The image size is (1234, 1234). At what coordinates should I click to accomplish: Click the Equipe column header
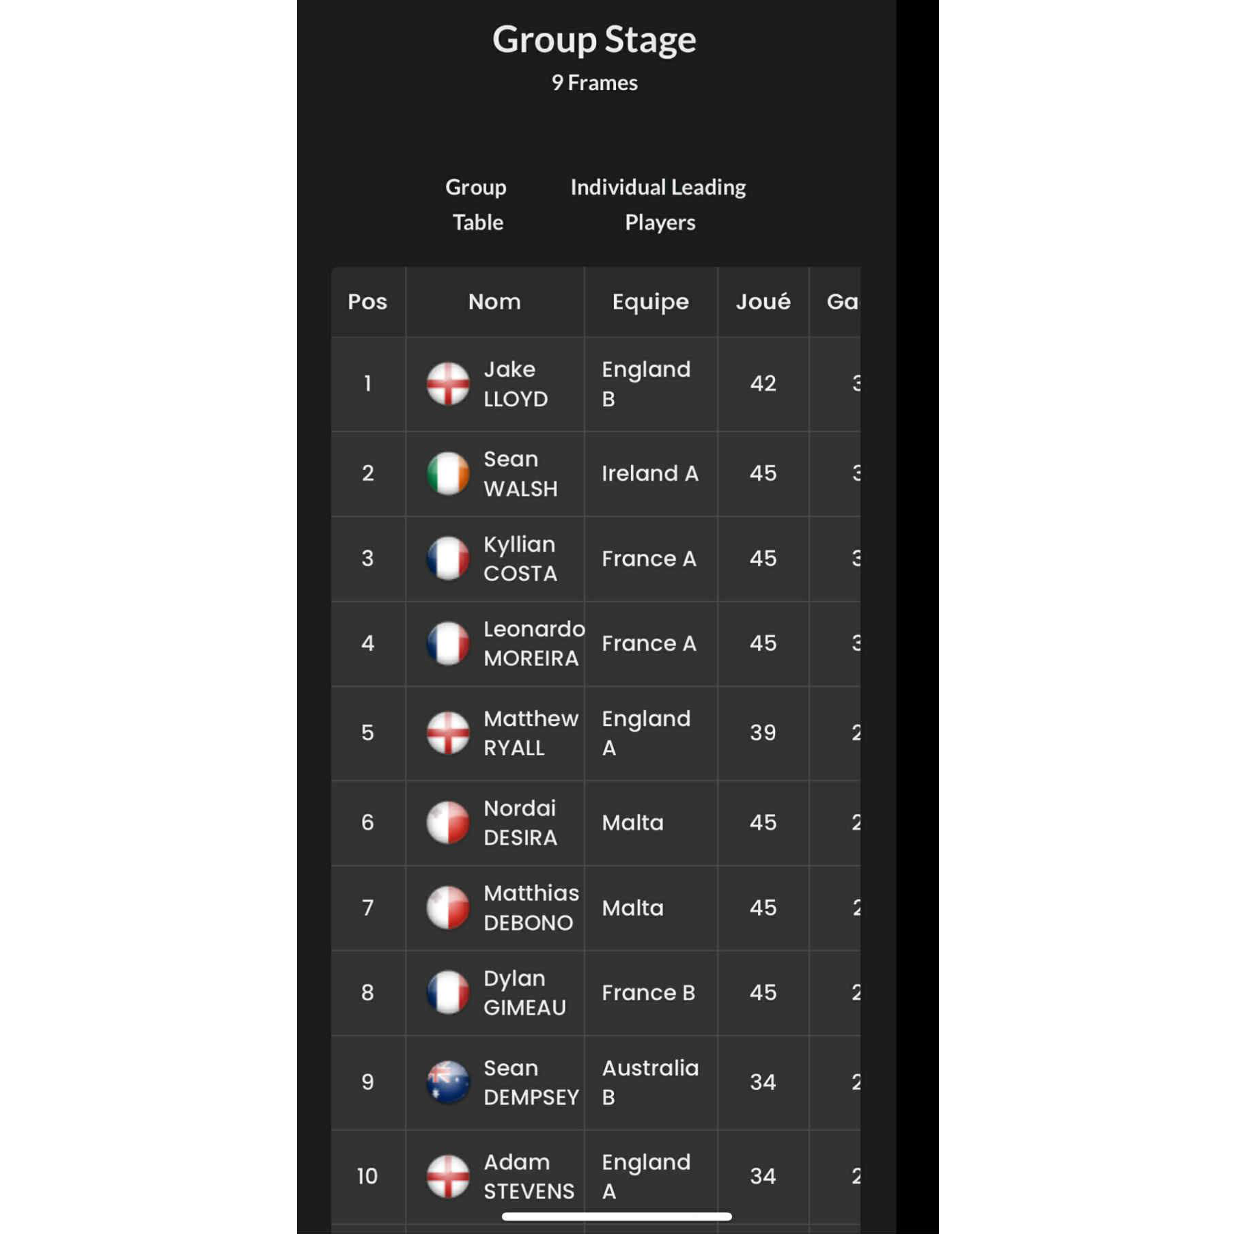650,301
